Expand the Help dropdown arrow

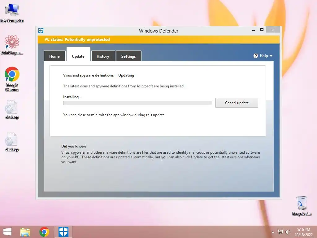pos(271,56)
